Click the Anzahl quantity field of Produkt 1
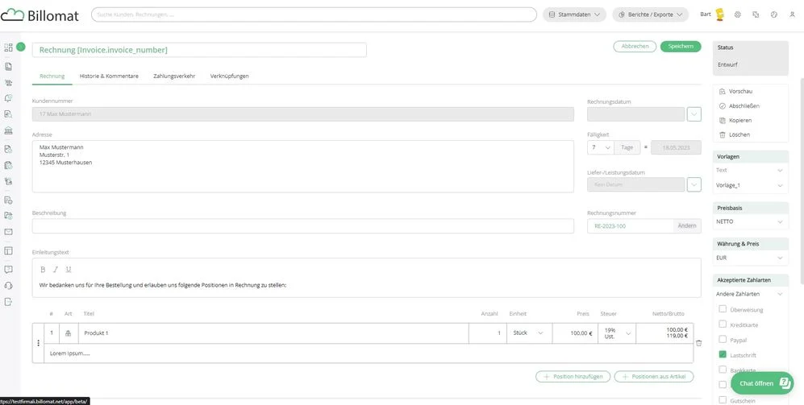Screen dimensions: 804x405 click(487, 333)
